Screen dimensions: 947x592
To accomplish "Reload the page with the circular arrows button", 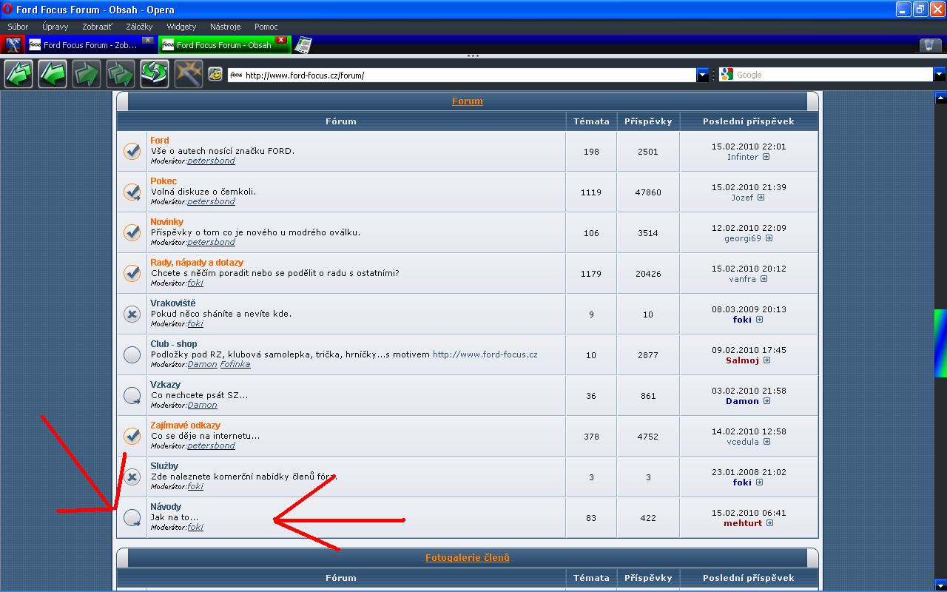I will (155, 75).
